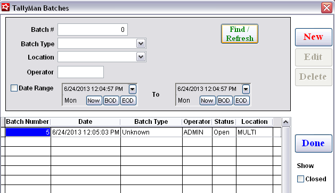
Task: Click the date cell 6/24/2013 12:05:03 PM
Action: pos(86,132)
